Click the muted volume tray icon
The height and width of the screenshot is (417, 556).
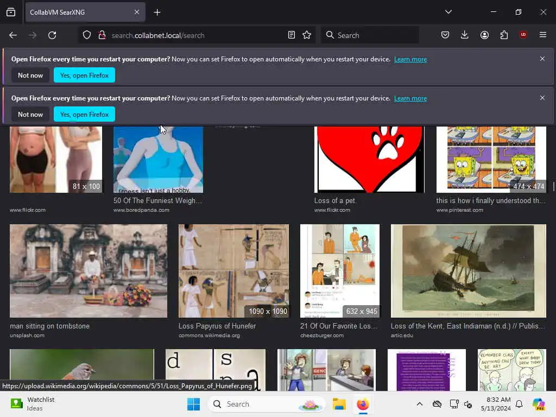click(468, 404)
